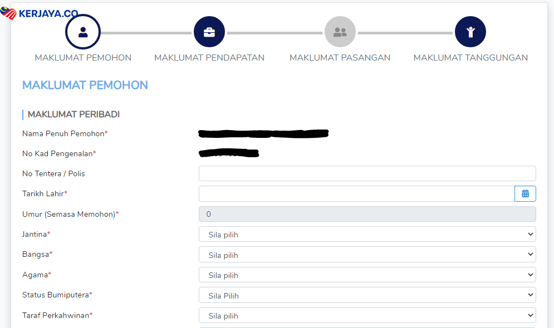This screenshot has width=554, height=328.
Task: Click the couple icon for Maklumat Pasangan step
Action: click(340, 32)
